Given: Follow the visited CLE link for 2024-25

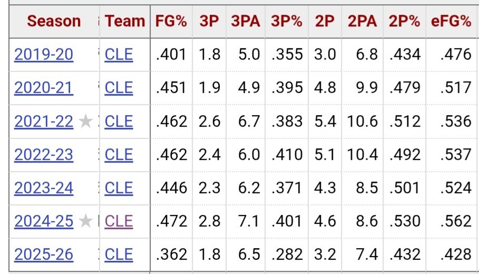Looking at the screenshot, I should (119, 221).
